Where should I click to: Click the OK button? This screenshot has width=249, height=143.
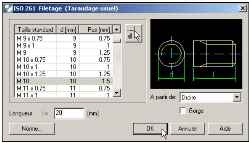[150, 129]
